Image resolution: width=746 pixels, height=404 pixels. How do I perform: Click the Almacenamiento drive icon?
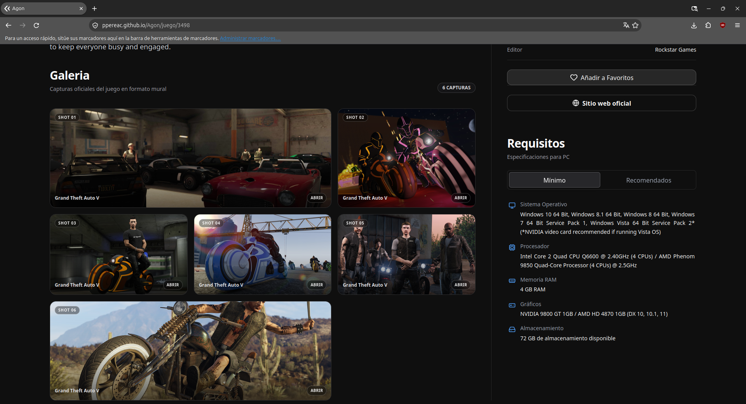click(x=512, y=329)
